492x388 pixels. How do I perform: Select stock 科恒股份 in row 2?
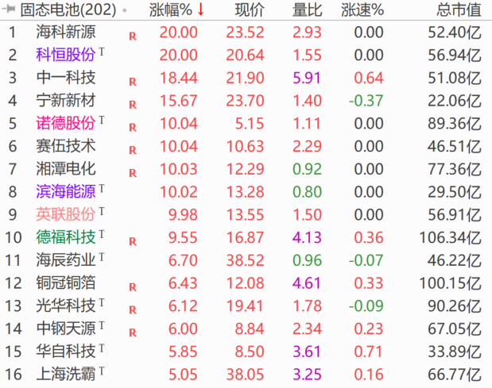(x=66, y=55)
